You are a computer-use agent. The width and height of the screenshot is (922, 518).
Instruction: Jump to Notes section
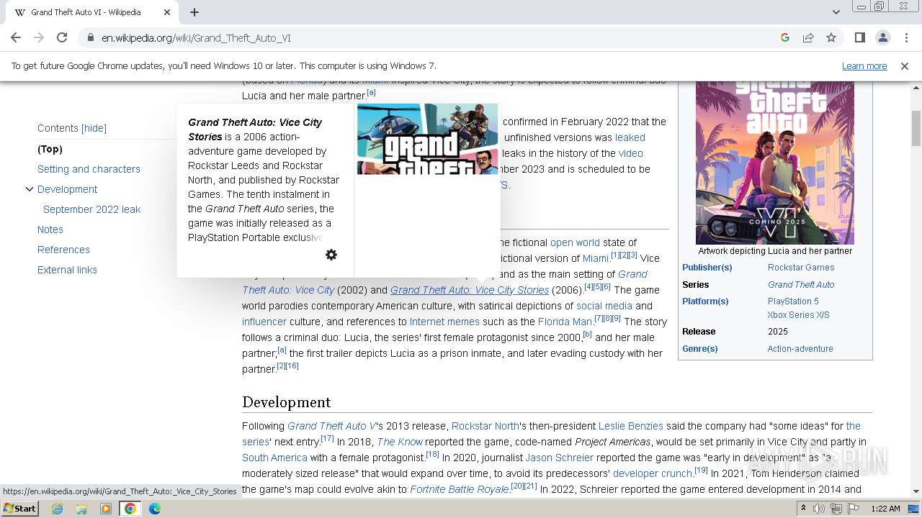(50, 230)
